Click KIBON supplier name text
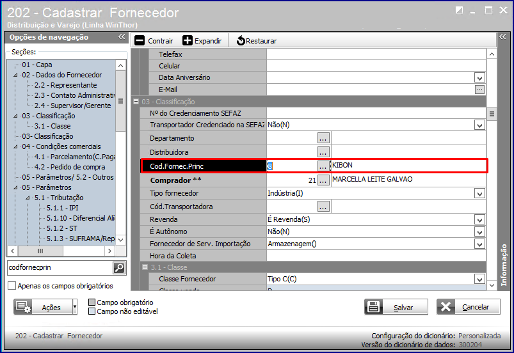 pyautogui.click(x=342, y=165)
